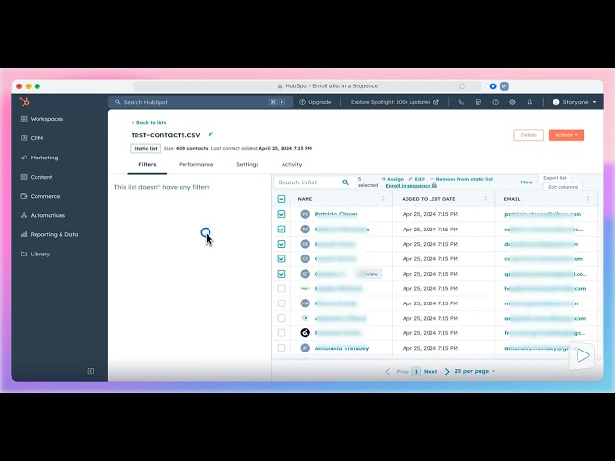
Task: Open the Help icon in top bar
Action: coord(496,102)
